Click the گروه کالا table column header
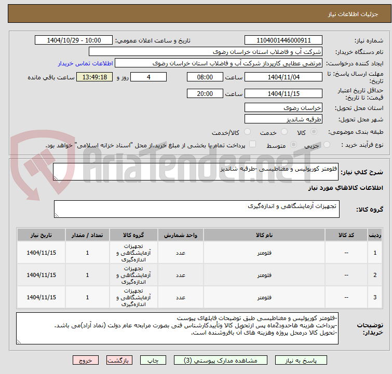 tap(133, 235)
